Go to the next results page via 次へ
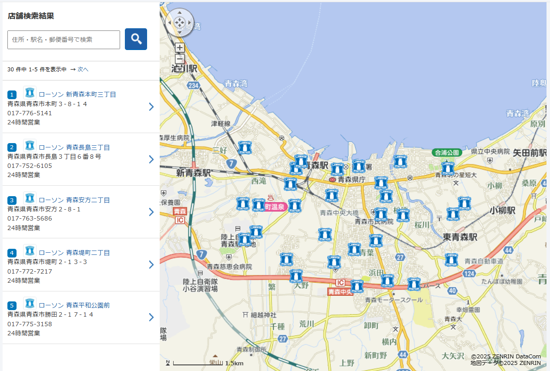Screen dimensions: 550x371 pos(83,69)
